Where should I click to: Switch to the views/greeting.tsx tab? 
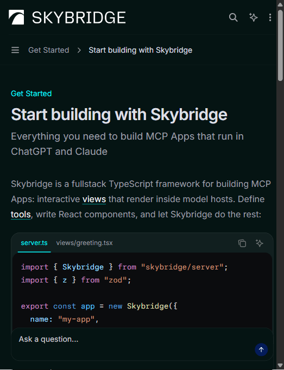click(x=85, y=243)
